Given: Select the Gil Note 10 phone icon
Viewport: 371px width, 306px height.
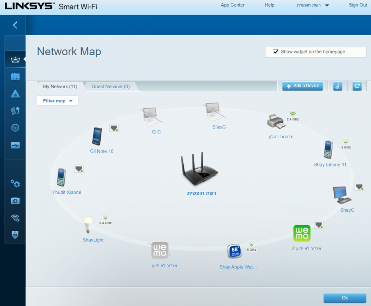Looking at the screenshot, I should click(x=97, y=136).
